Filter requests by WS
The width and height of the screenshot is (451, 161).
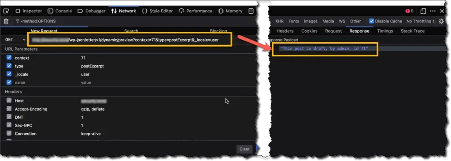coord(342,21)
